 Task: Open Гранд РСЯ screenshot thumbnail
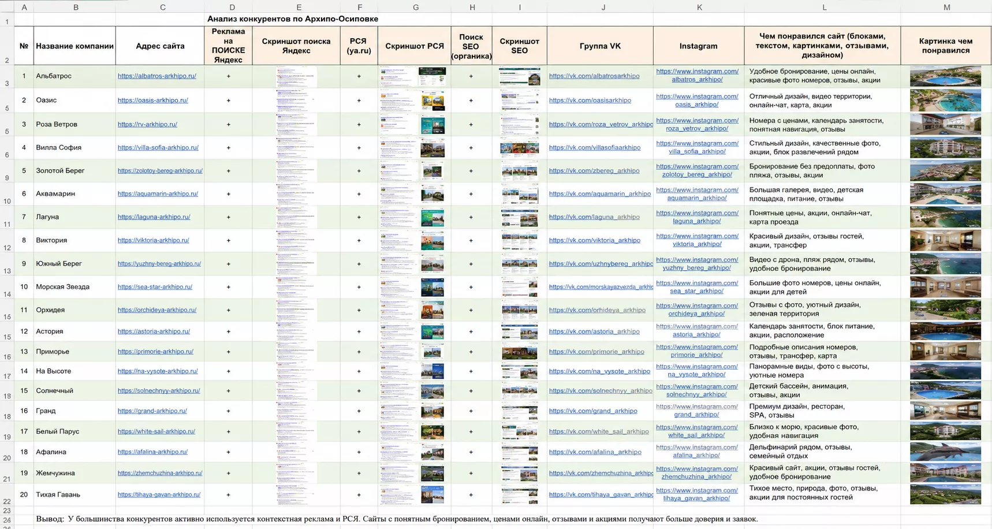tap(413, 411)
